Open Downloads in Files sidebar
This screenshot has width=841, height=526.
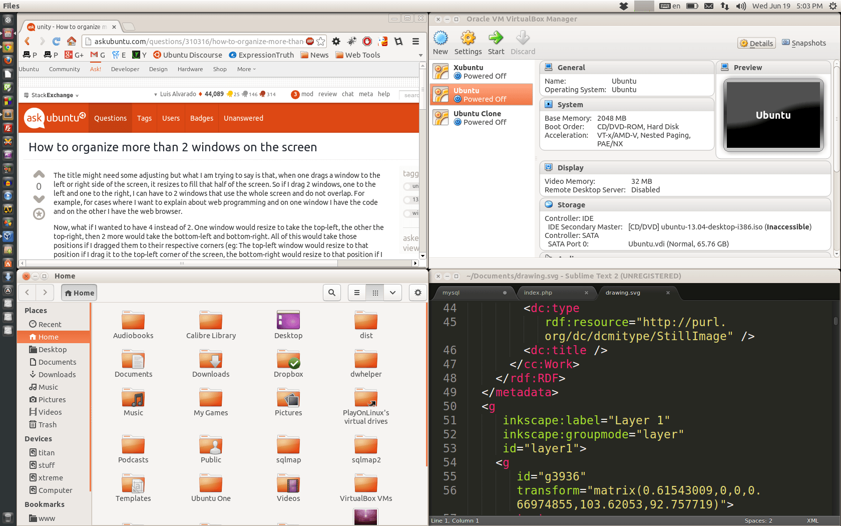(x=53, y=375)
